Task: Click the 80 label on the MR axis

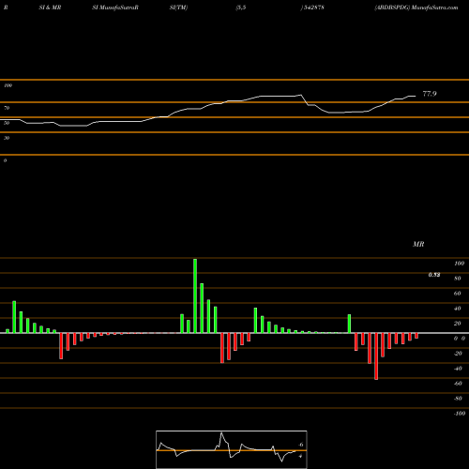Action: pos(458,279)
